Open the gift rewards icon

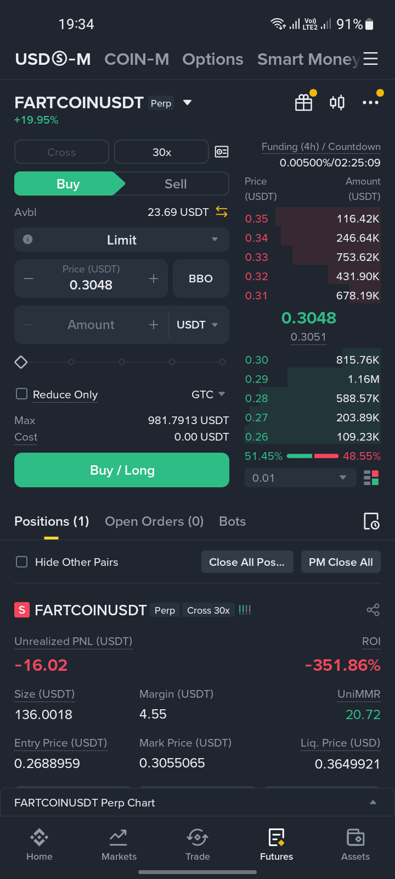[x=303, y=102]
